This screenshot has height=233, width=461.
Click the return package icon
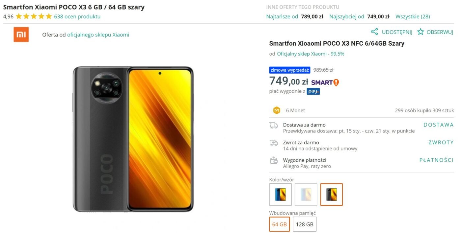click(274, 143)
